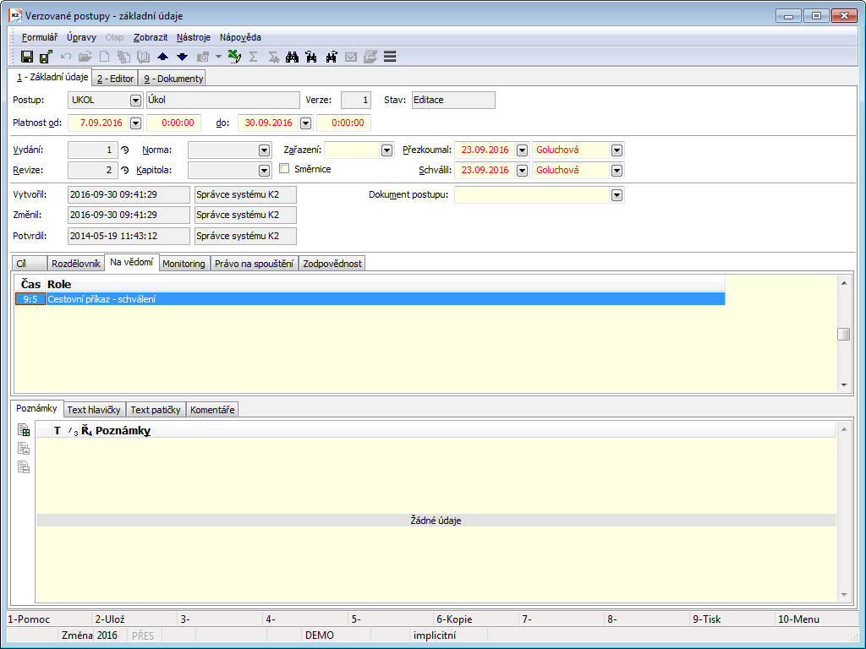Open the Norma dropdown list

(264, 150)
